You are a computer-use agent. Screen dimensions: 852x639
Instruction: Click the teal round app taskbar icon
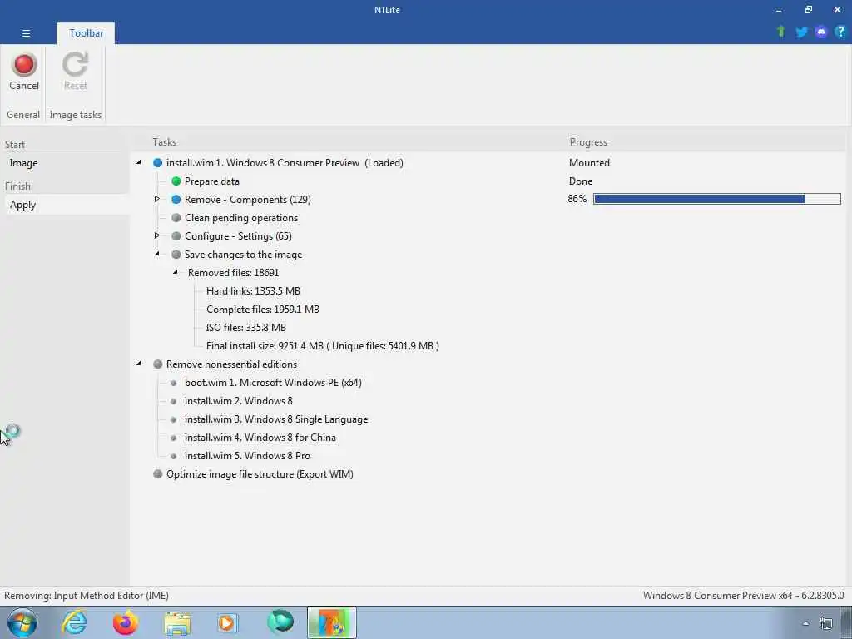pyautogui.click(x=280, y=622)
